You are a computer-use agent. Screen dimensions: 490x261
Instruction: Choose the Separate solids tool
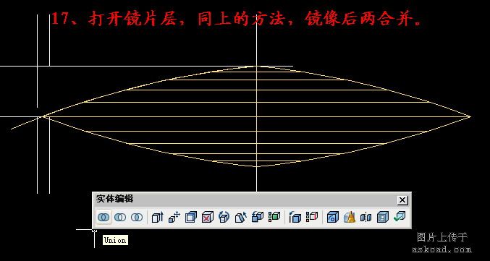click(x=366, y=217)
